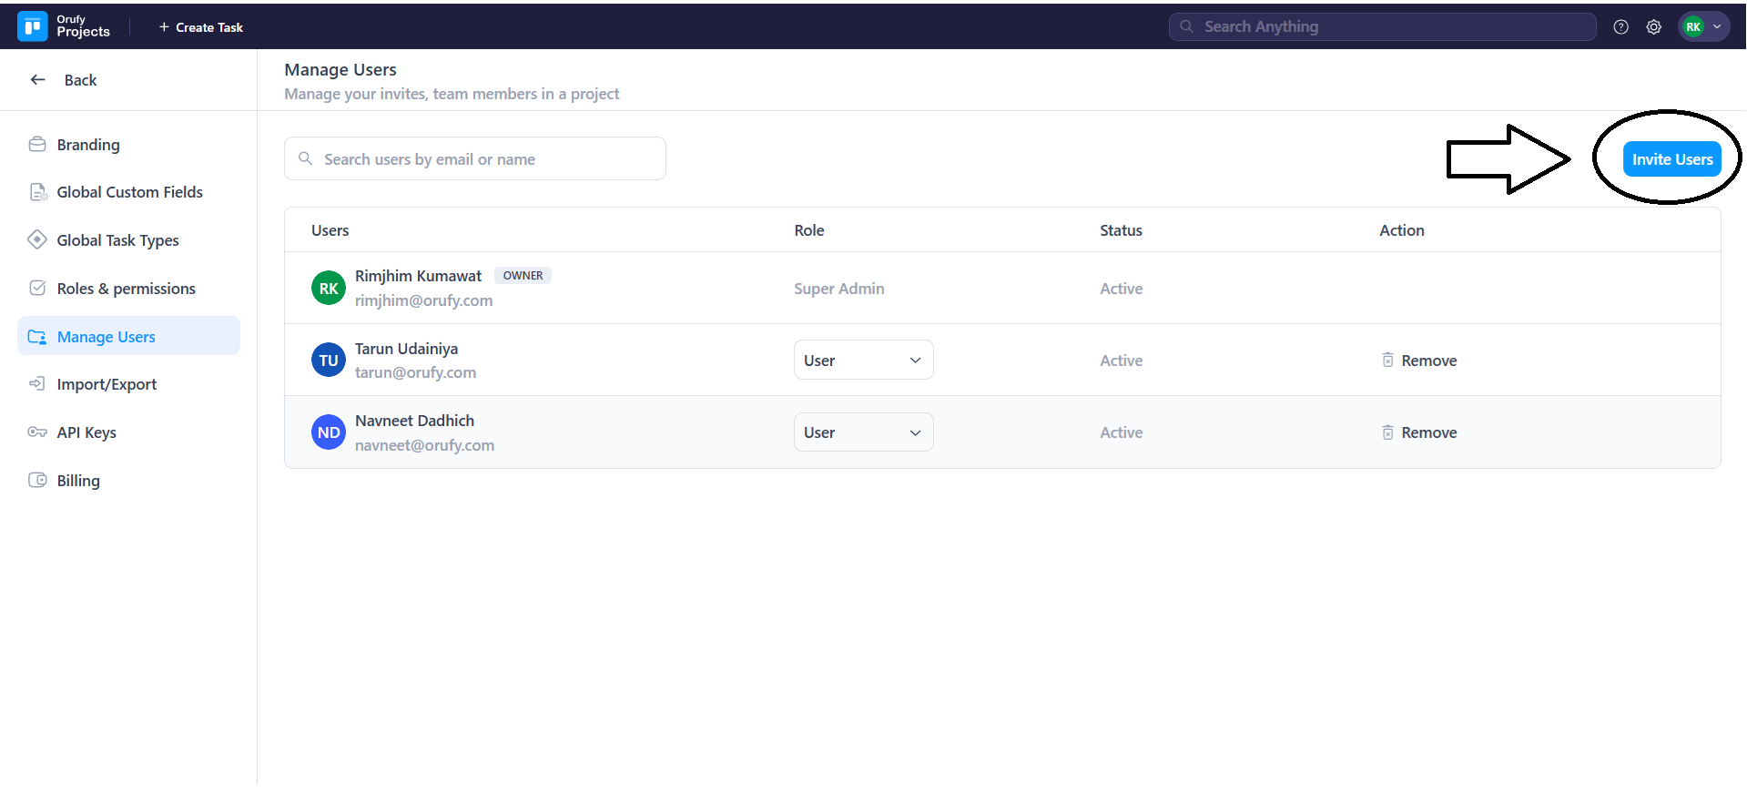This screenshot has width=1747, height=793.
Task: Click the Invite Users button
Action: point(1671,159)
